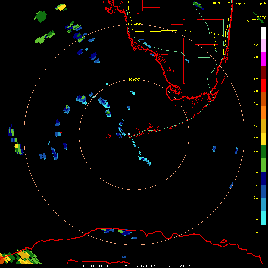Select the mustard gold legend swatch
268x268 pixels.
[263, 126]
